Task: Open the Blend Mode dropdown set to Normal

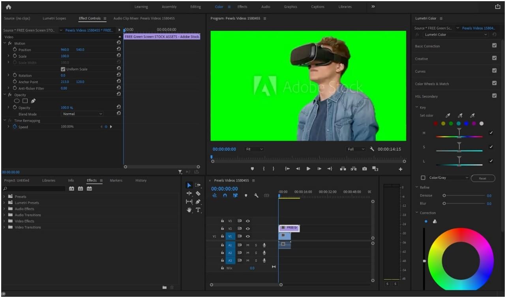Action: click(x=82, y=114)
